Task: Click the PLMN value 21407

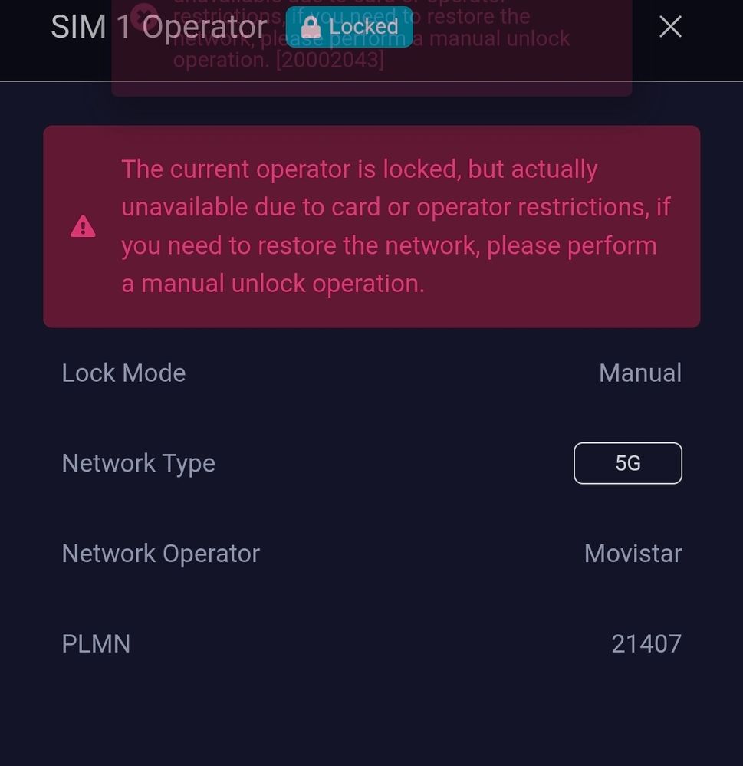Action: [646, 643]
